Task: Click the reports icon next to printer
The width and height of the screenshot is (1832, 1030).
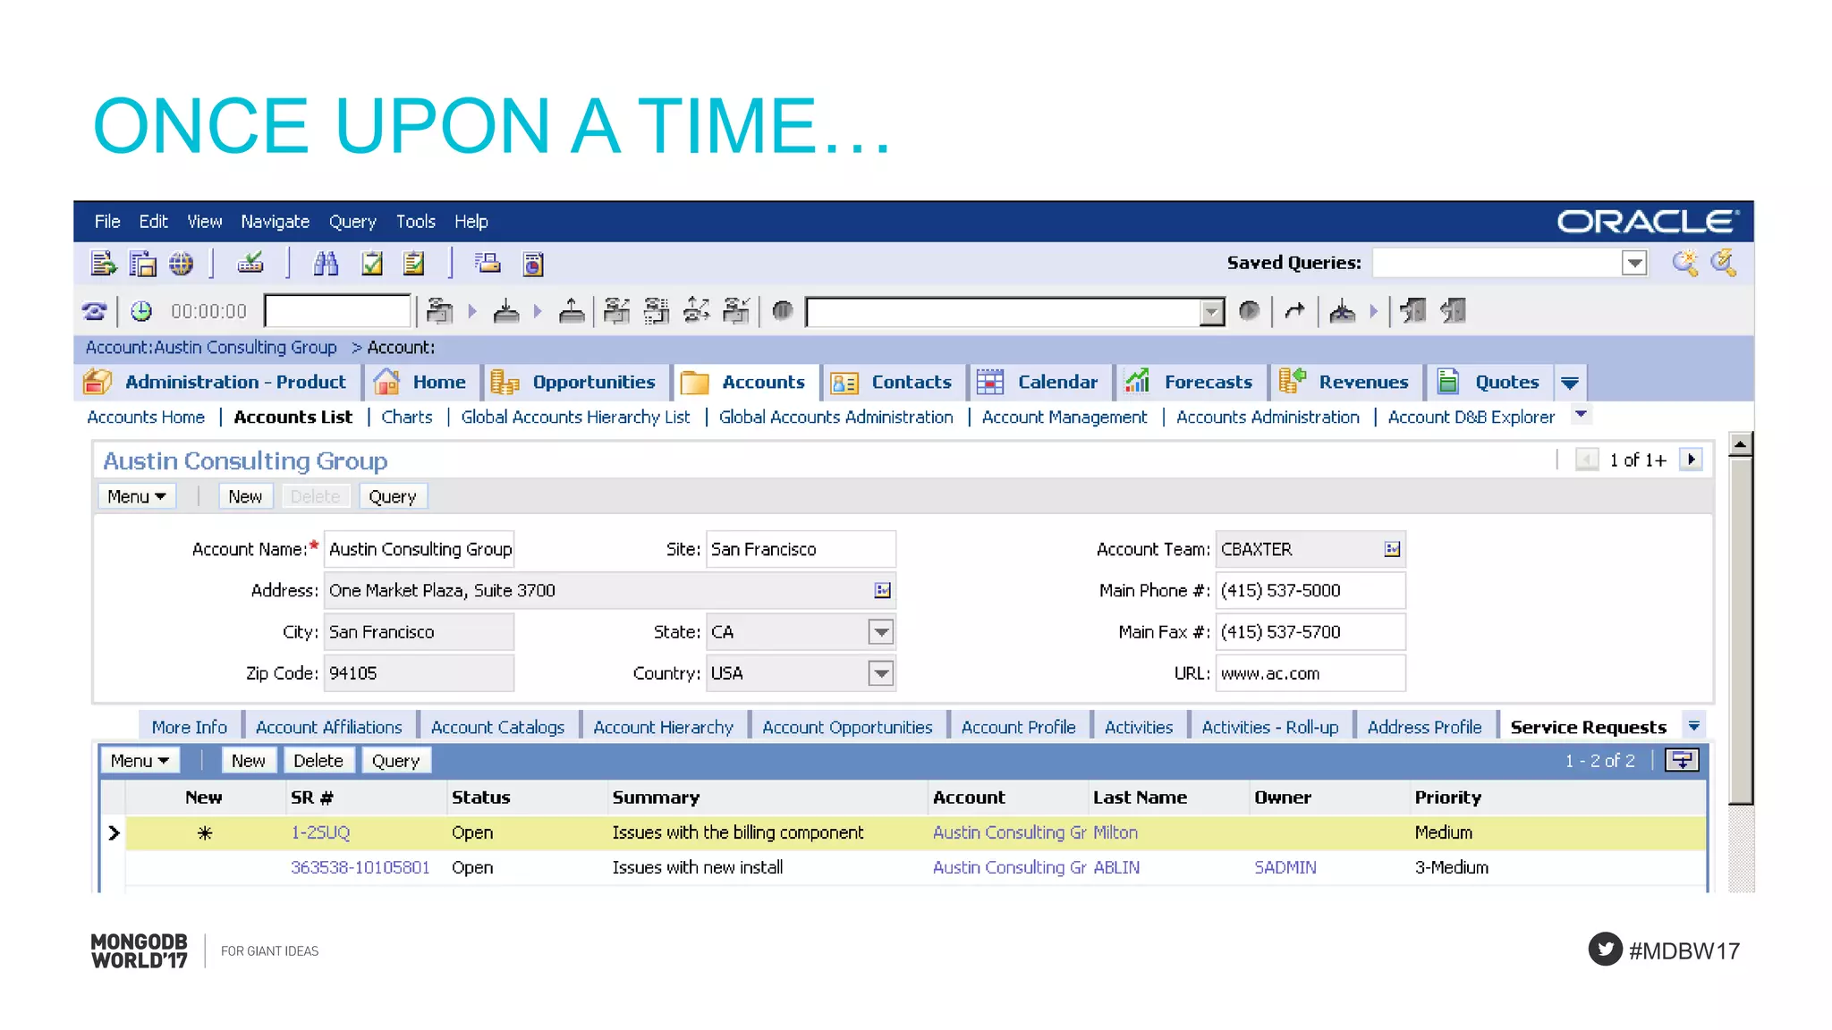Action: click(x=533, y=264)
